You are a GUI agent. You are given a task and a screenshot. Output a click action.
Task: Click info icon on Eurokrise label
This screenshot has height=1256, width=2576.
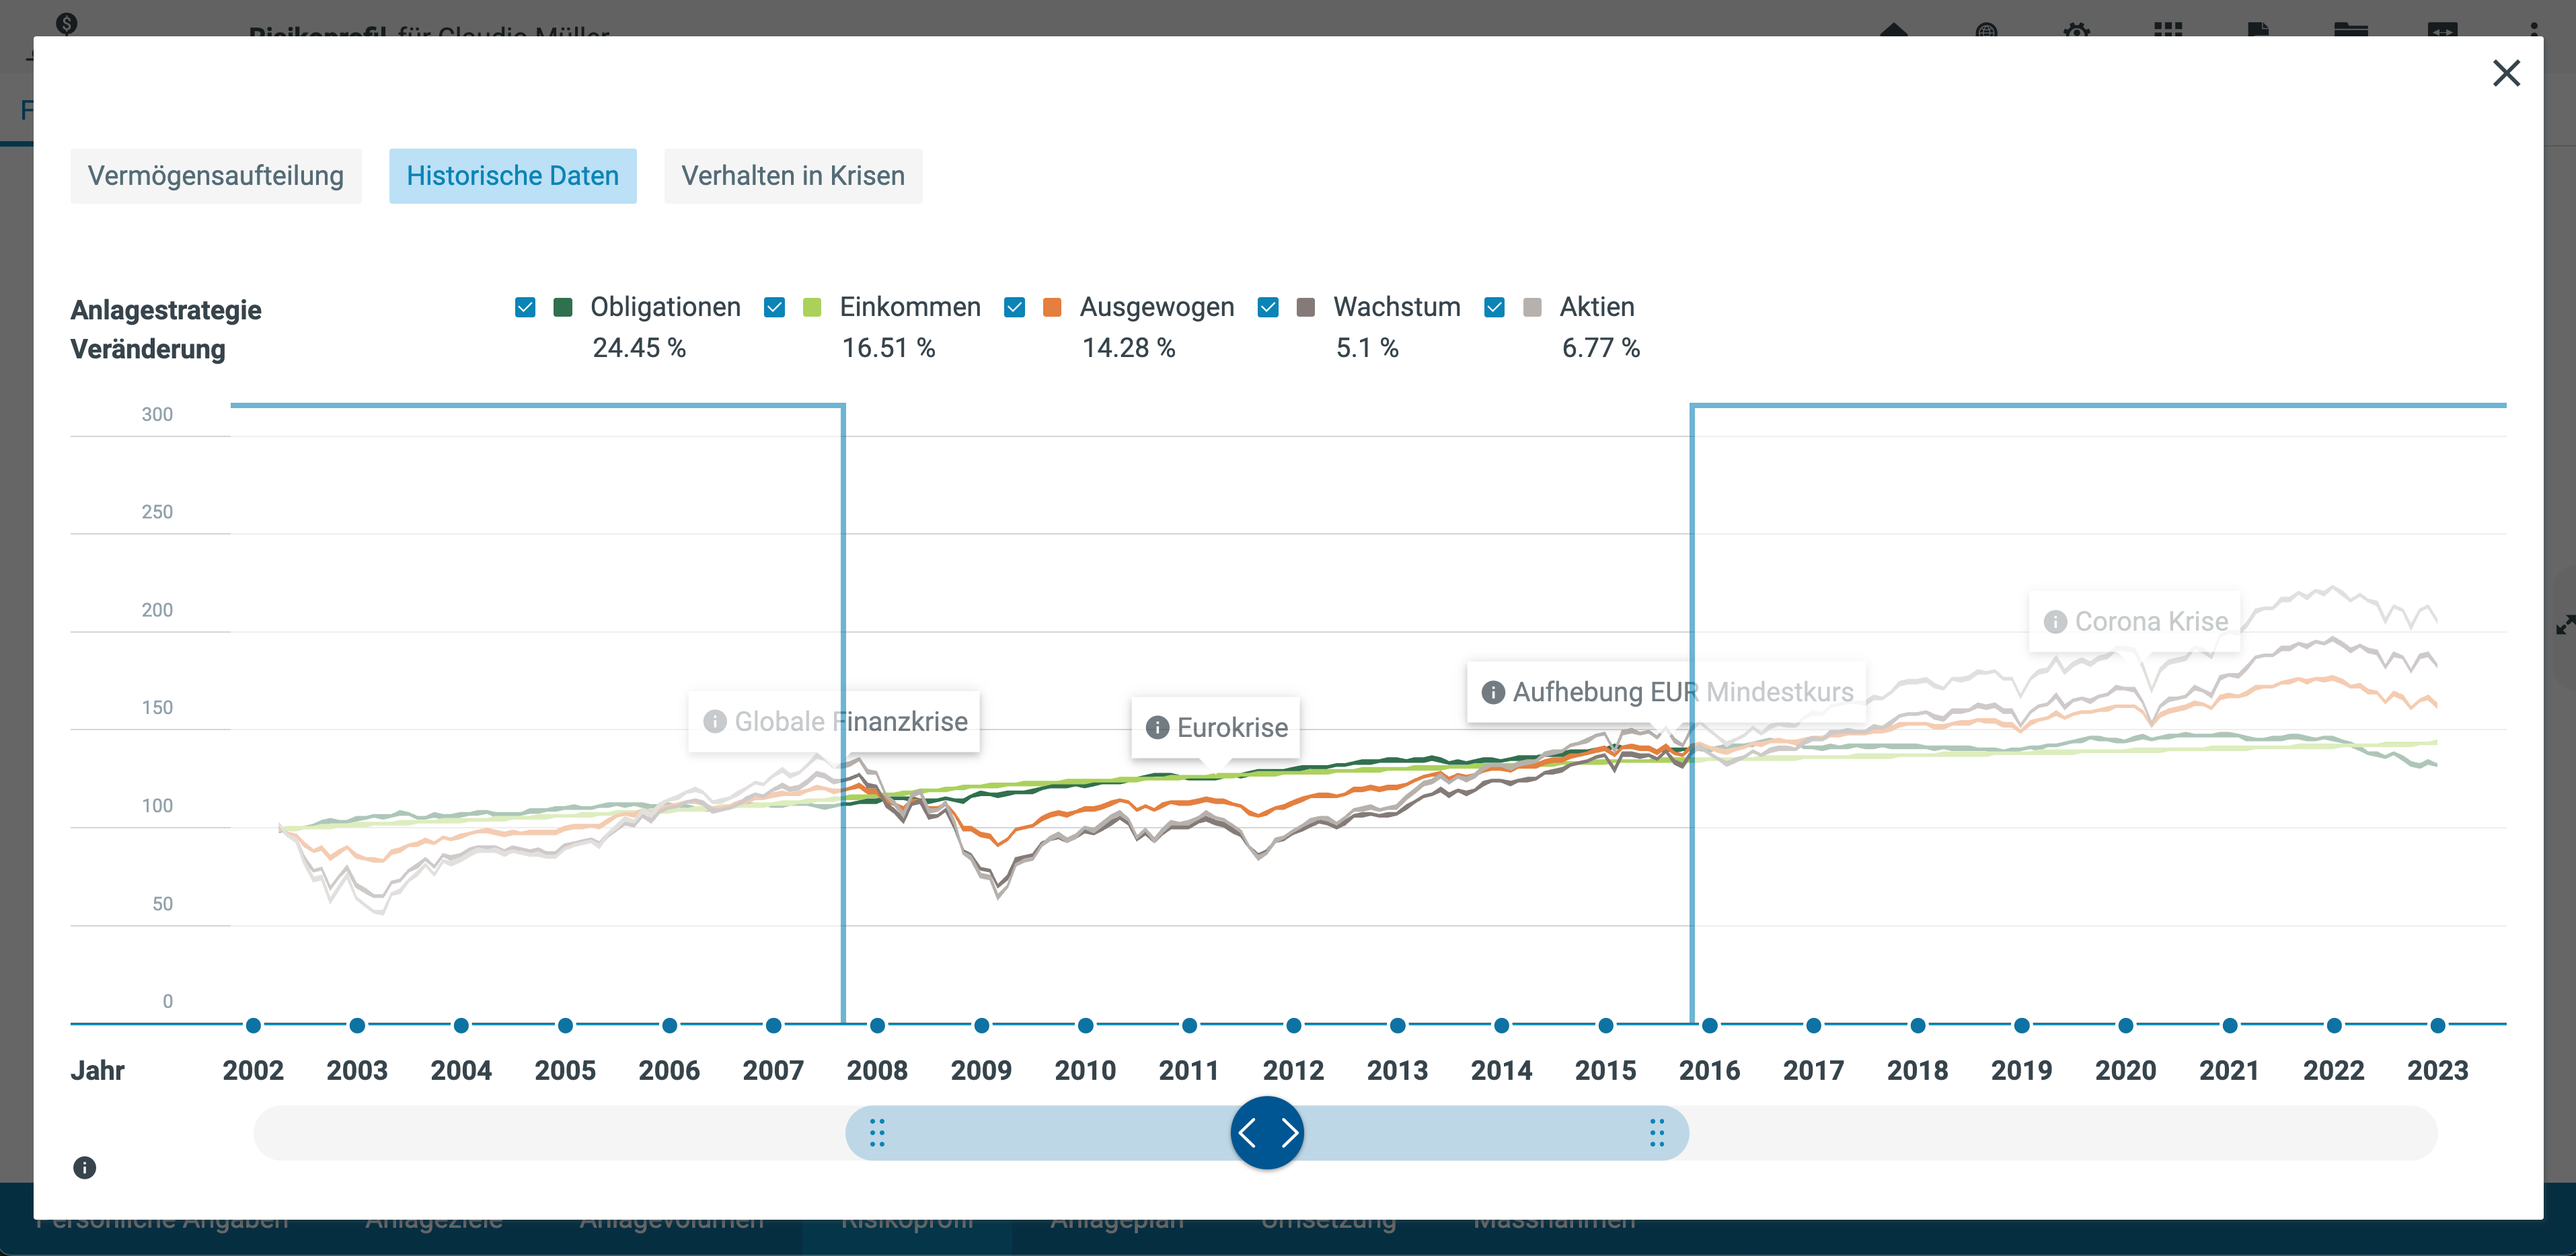tap(1157, 727)
